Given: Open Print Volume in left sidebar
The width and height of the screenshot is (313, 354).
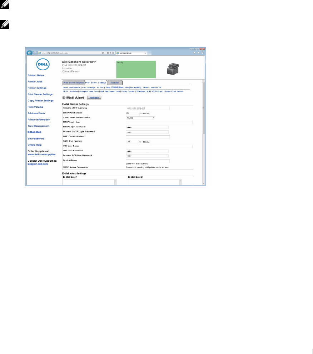Looking at the screenshot, I should (35, 107).
